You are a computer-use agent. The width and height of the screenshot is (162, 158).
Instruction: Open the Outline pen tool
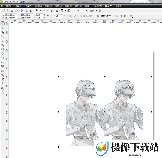(x=2, y=84)
